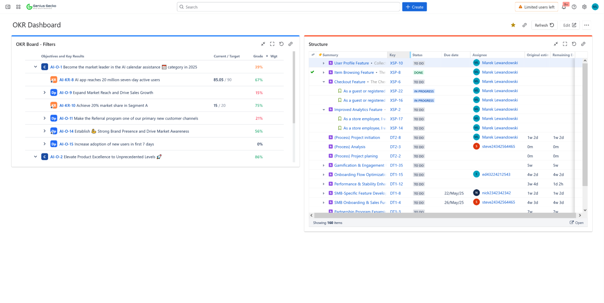Image resolution: width=604 pixels, height=303 pixels.
Task: Refresh the Structure gadget
Action: 574,44
